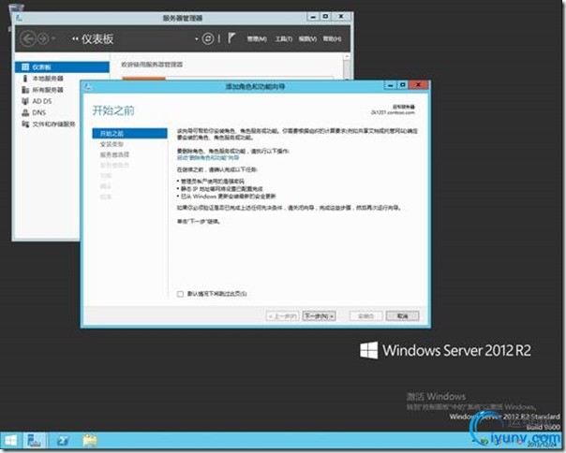Click the 开始之前 page heading in wizard
Image resolution: width=566 pixels, height=453 pixels.
point(113,110)
